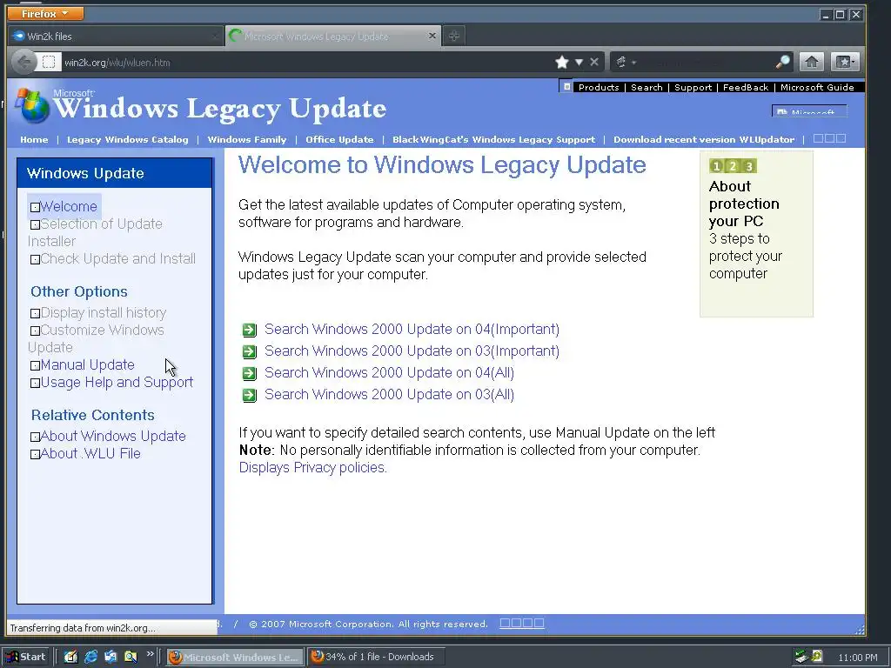Viewport: 891px width, 668px height.
Task: Click the browser back arrow button
Action: pyautogui.click(x=23, y=62)
